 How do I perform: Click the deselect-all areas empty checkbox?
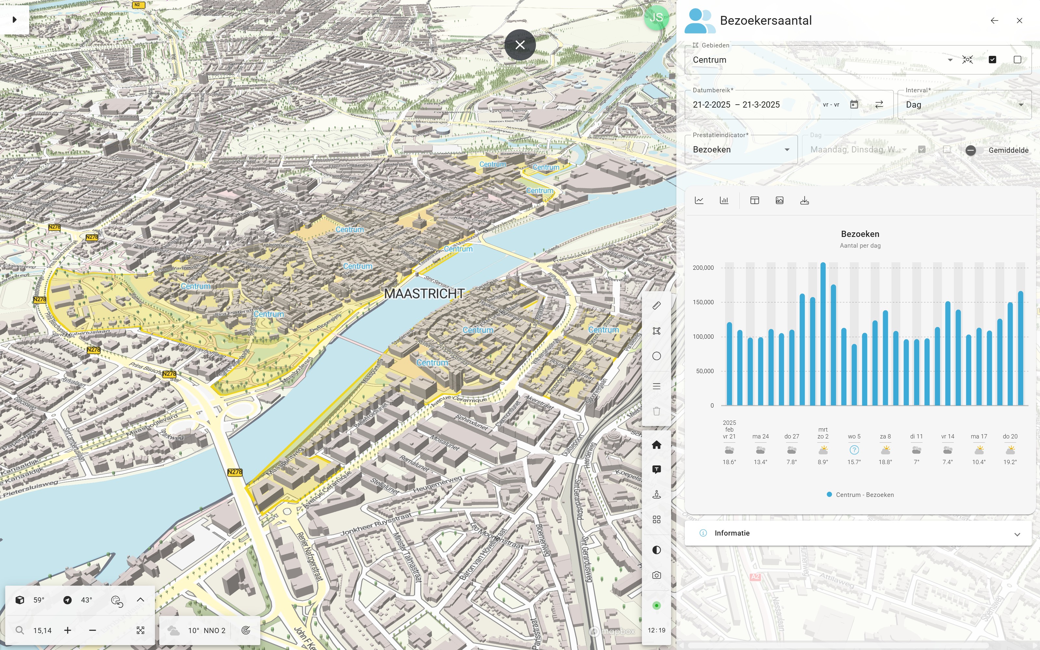1017,60
